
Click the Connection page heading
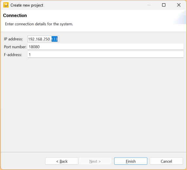coord(15,15)
